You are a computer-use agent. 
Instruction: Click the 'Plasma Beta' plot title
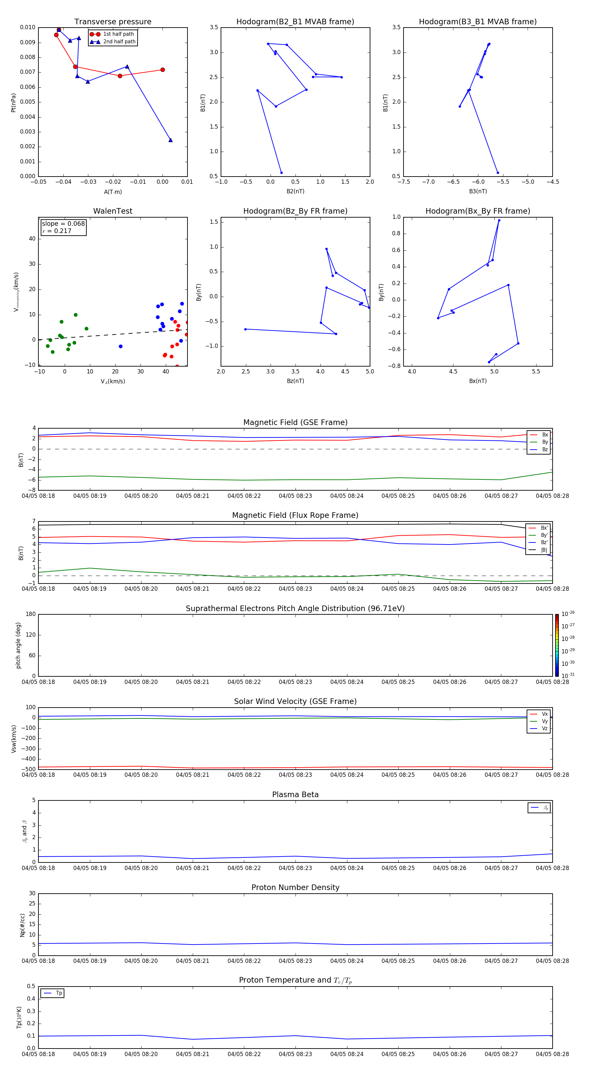295,795
